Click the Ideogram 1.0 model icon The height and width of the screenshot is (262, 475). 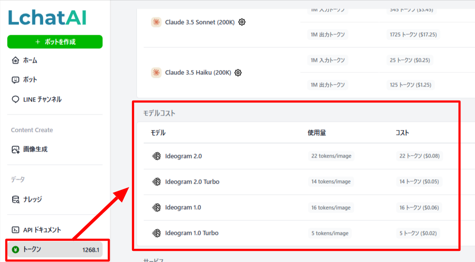pos(156,207)
